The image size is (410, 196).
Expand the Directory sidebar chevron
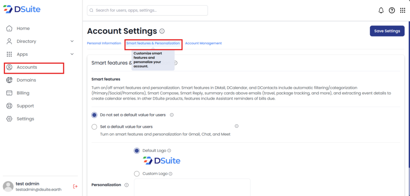pyautogui.click(x=72, y=41)
